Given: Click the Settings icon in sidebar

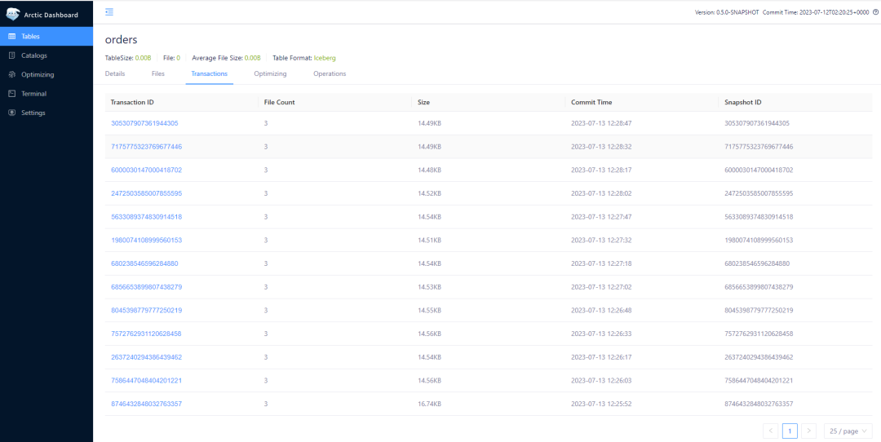Looking at the screenshot, I should [x=11, y=113].
